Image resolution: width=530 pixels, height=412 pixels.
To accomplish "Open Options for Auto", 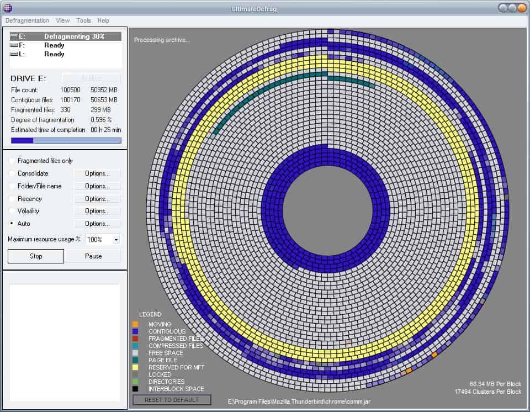I will tap(97, 224).
